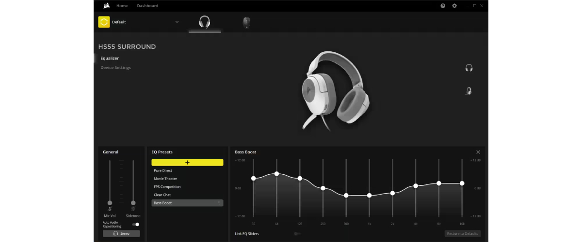Click the Sidetone slider handle
Screen dimensions: 582x242
point(133,203)
